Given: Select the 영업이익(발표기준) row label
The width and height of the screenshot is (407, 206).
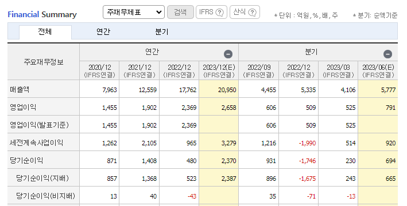Looking at the screenshot, I should (39, 125).
